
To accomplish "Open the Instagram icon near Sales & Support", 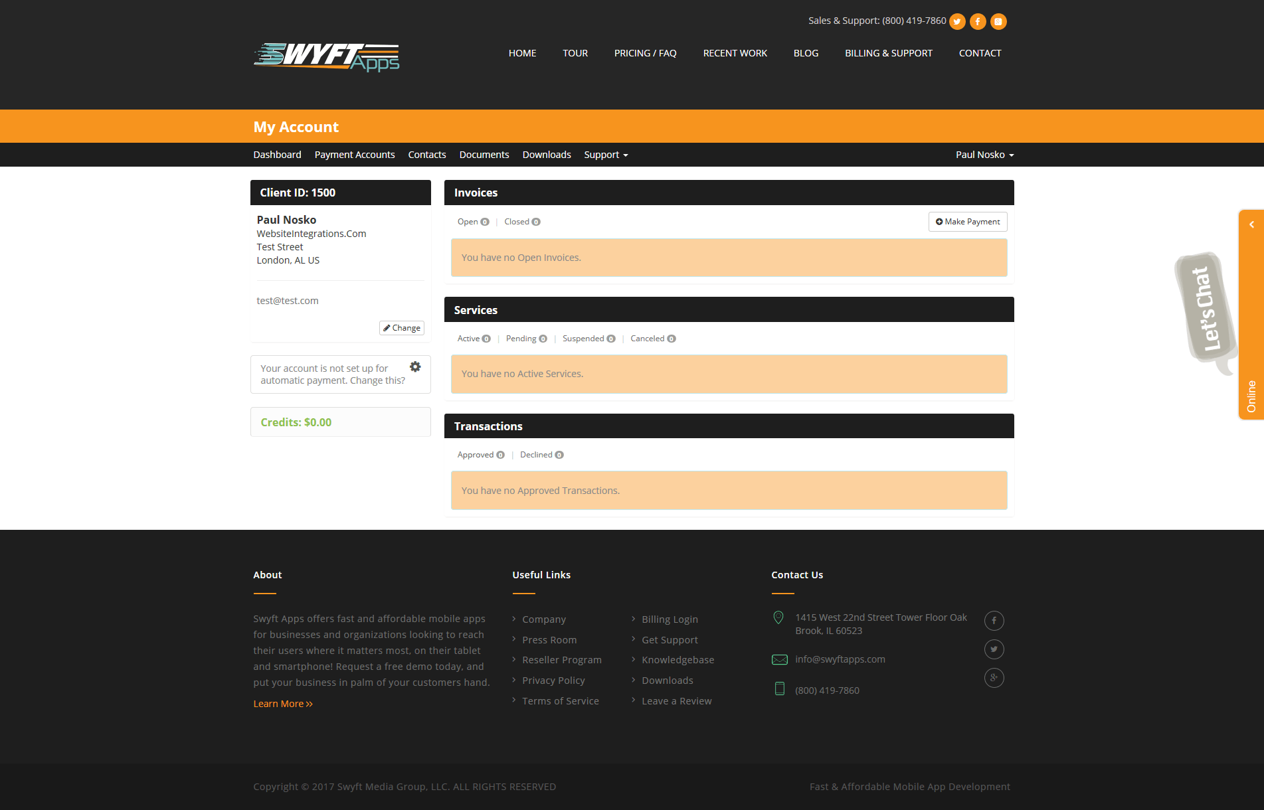I will coord(998,21).
